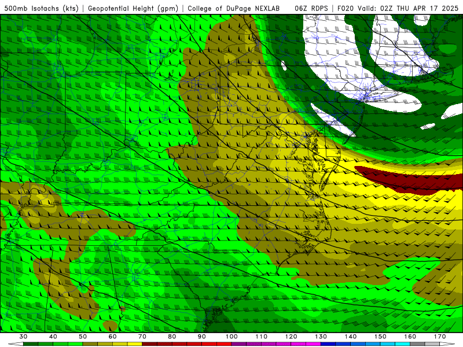463x347 pixels.
Task: Click the "500mb Isotachs (kts)" title text
Action: 41,8
